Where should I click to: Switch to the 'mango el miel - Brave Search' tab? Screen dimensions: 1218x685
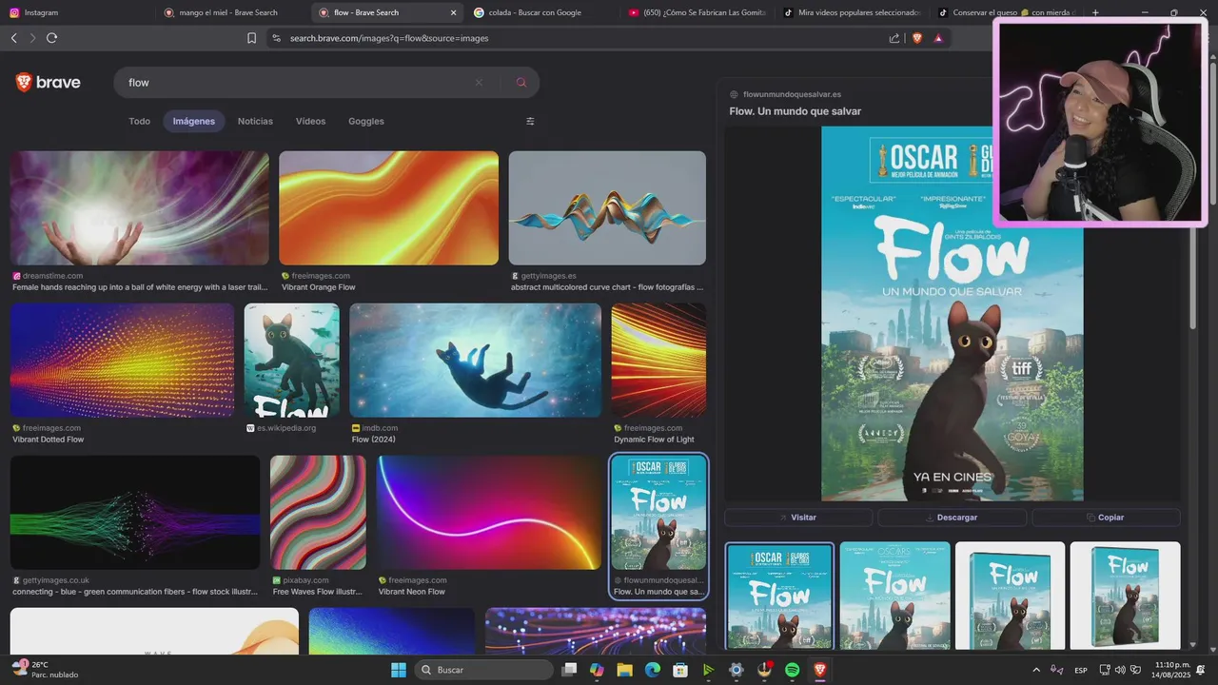[232, 12]
